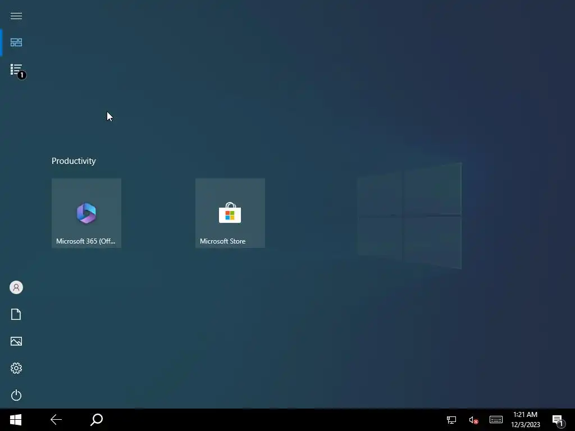Open Action Center notifications icon
This screenshot has width=575, height=431.
click(559, 420)
